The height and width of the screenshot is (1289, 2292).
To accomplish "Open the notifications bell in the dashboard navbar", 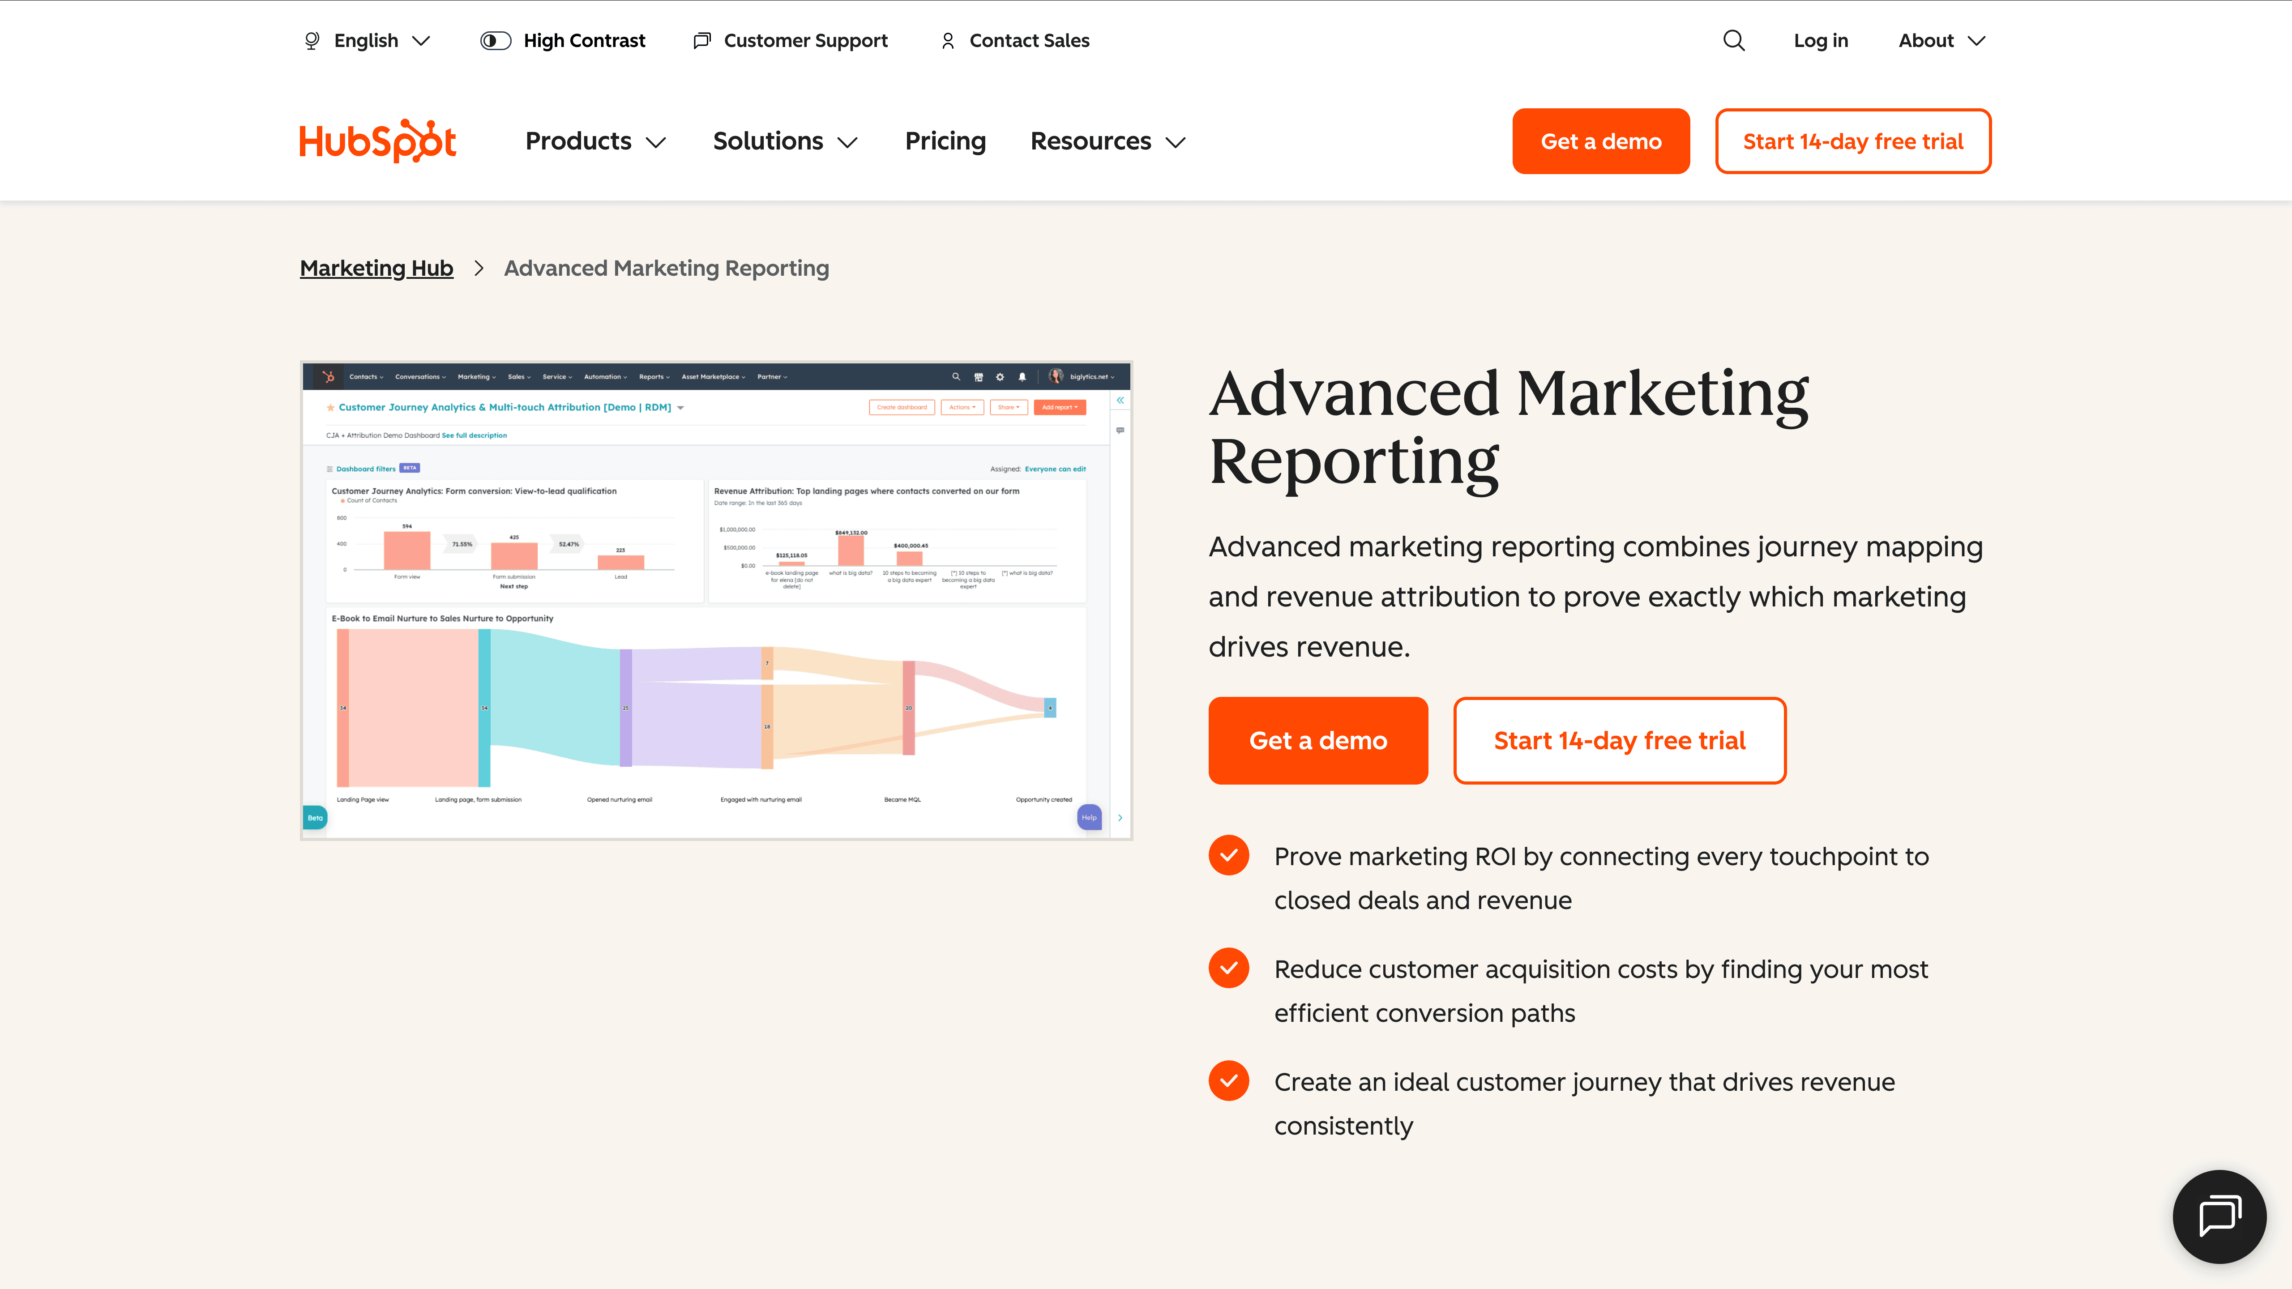I will [1022, 377].
